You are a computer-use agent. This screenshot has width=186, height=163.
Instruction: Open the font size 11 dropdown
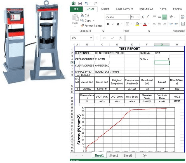click(138, 17)
